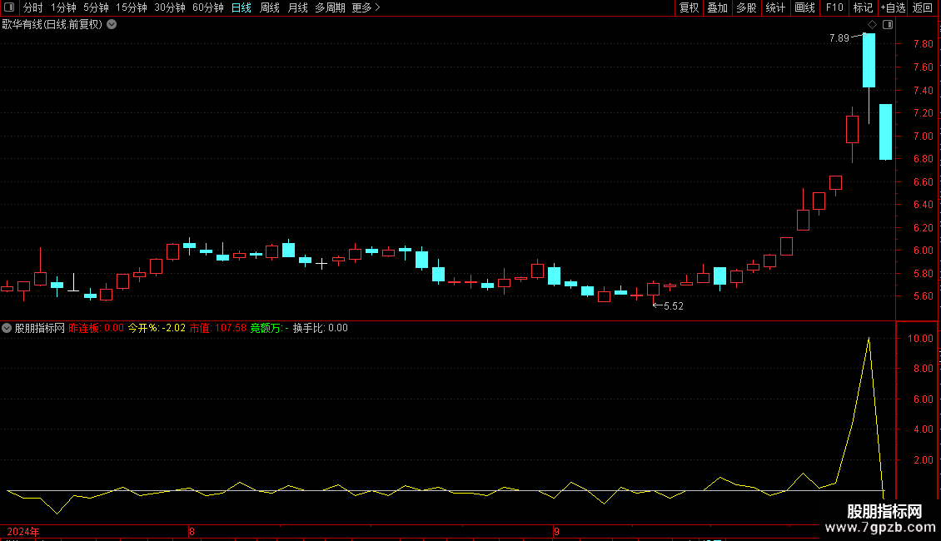Click the diamond icon above chart
This screenshot has height=541, width=941.
pos(873,25)
